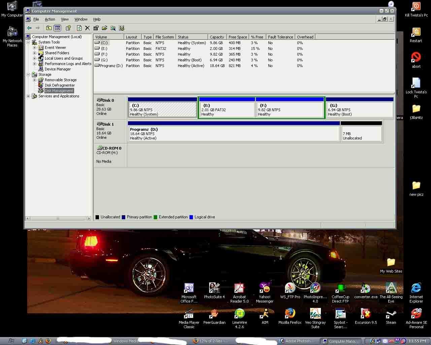Open the View menu
The image size is (431, 345).
[65, 19]
